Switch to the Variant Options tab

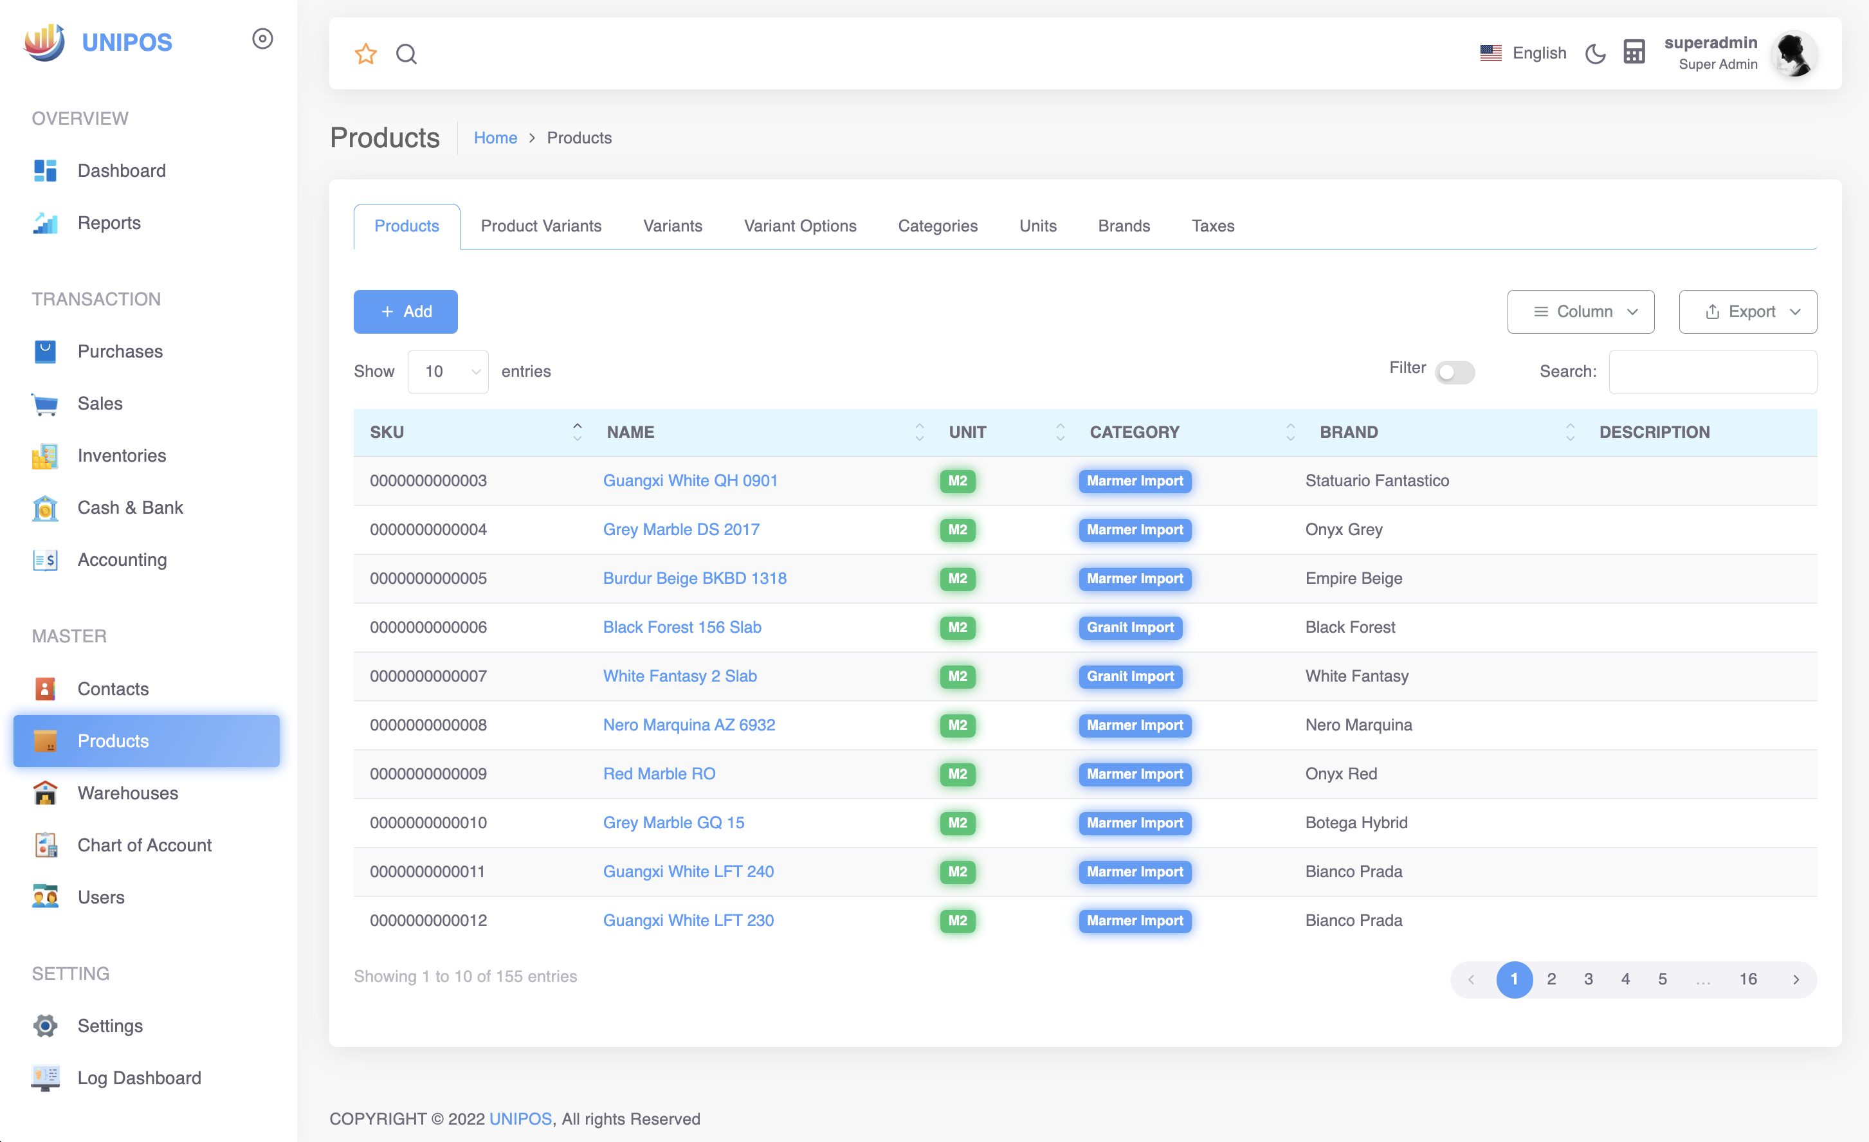coord(799,226)
